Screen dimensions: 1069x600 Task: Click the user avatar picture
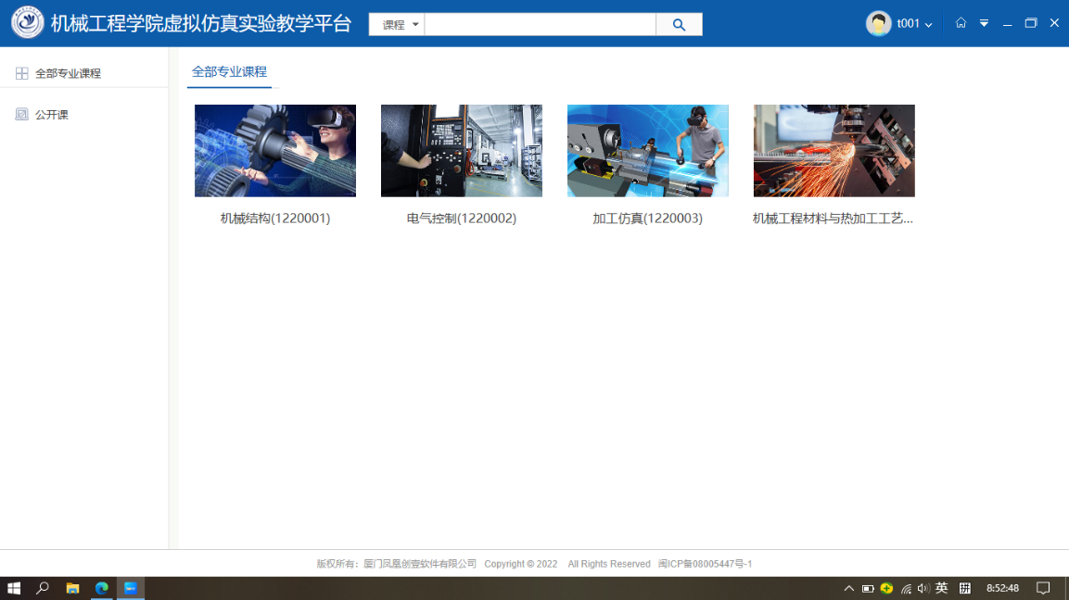pyautogui.click(x=878, y=24)
